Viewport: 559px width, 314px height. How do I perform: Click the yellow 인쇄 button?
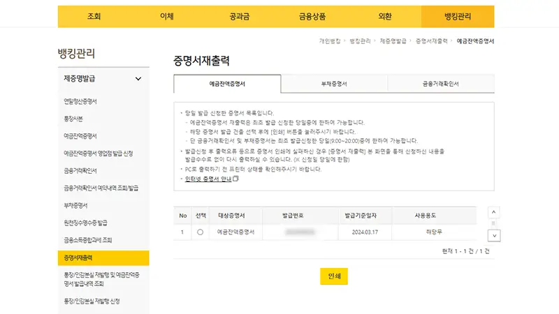tap(334, 276)
